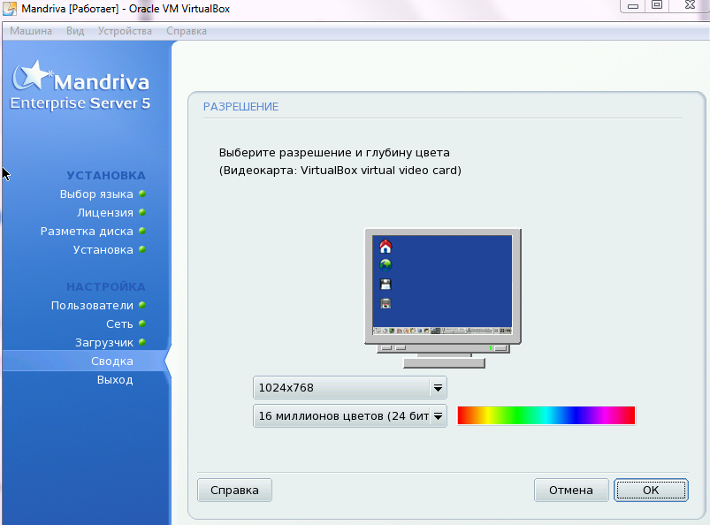Open the Устройства menu

click(125, 31)
